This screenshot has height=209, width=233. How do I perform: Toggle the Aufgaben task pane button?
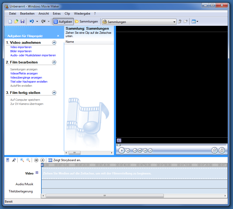click(63, 22)
